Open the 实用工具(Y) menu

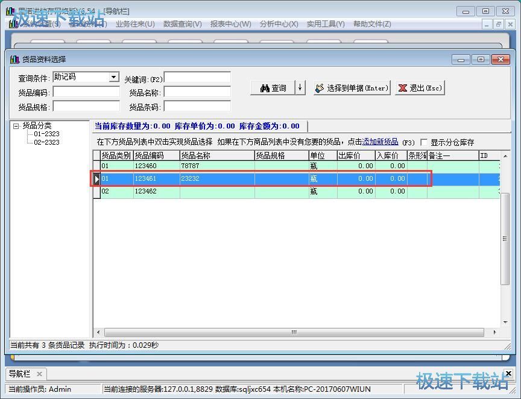325,24
